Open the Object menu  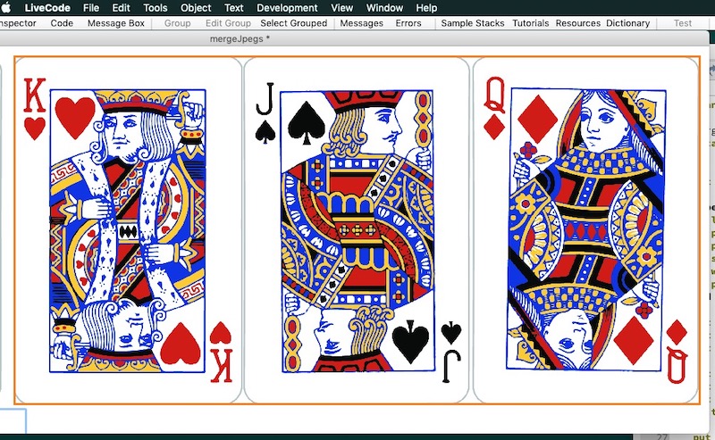(196, 8)
